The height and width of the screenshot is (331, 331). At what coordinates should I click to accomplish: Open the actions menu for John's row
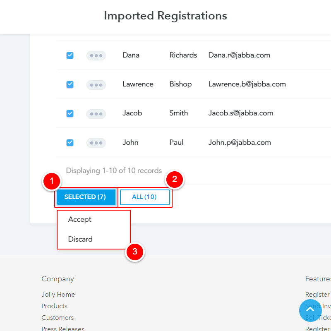pyautogui.click(x=96, y=143)
